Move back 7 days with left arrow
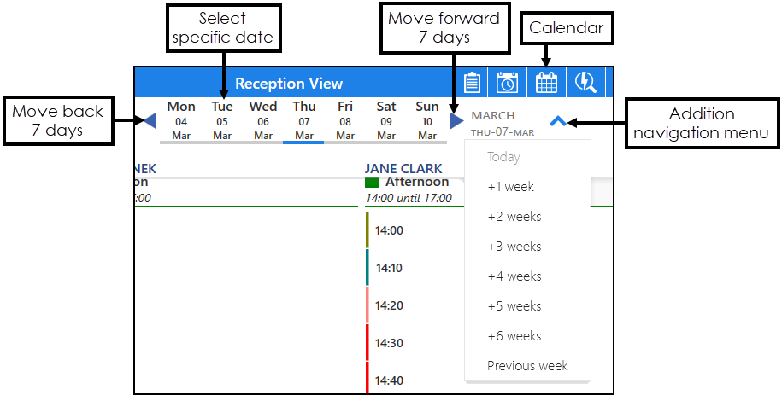The height and width of the screenshot is (395, 782). (x=149, y=120)
